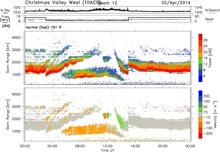Click the red bottom of the velocity colorbar

(200, 136)
